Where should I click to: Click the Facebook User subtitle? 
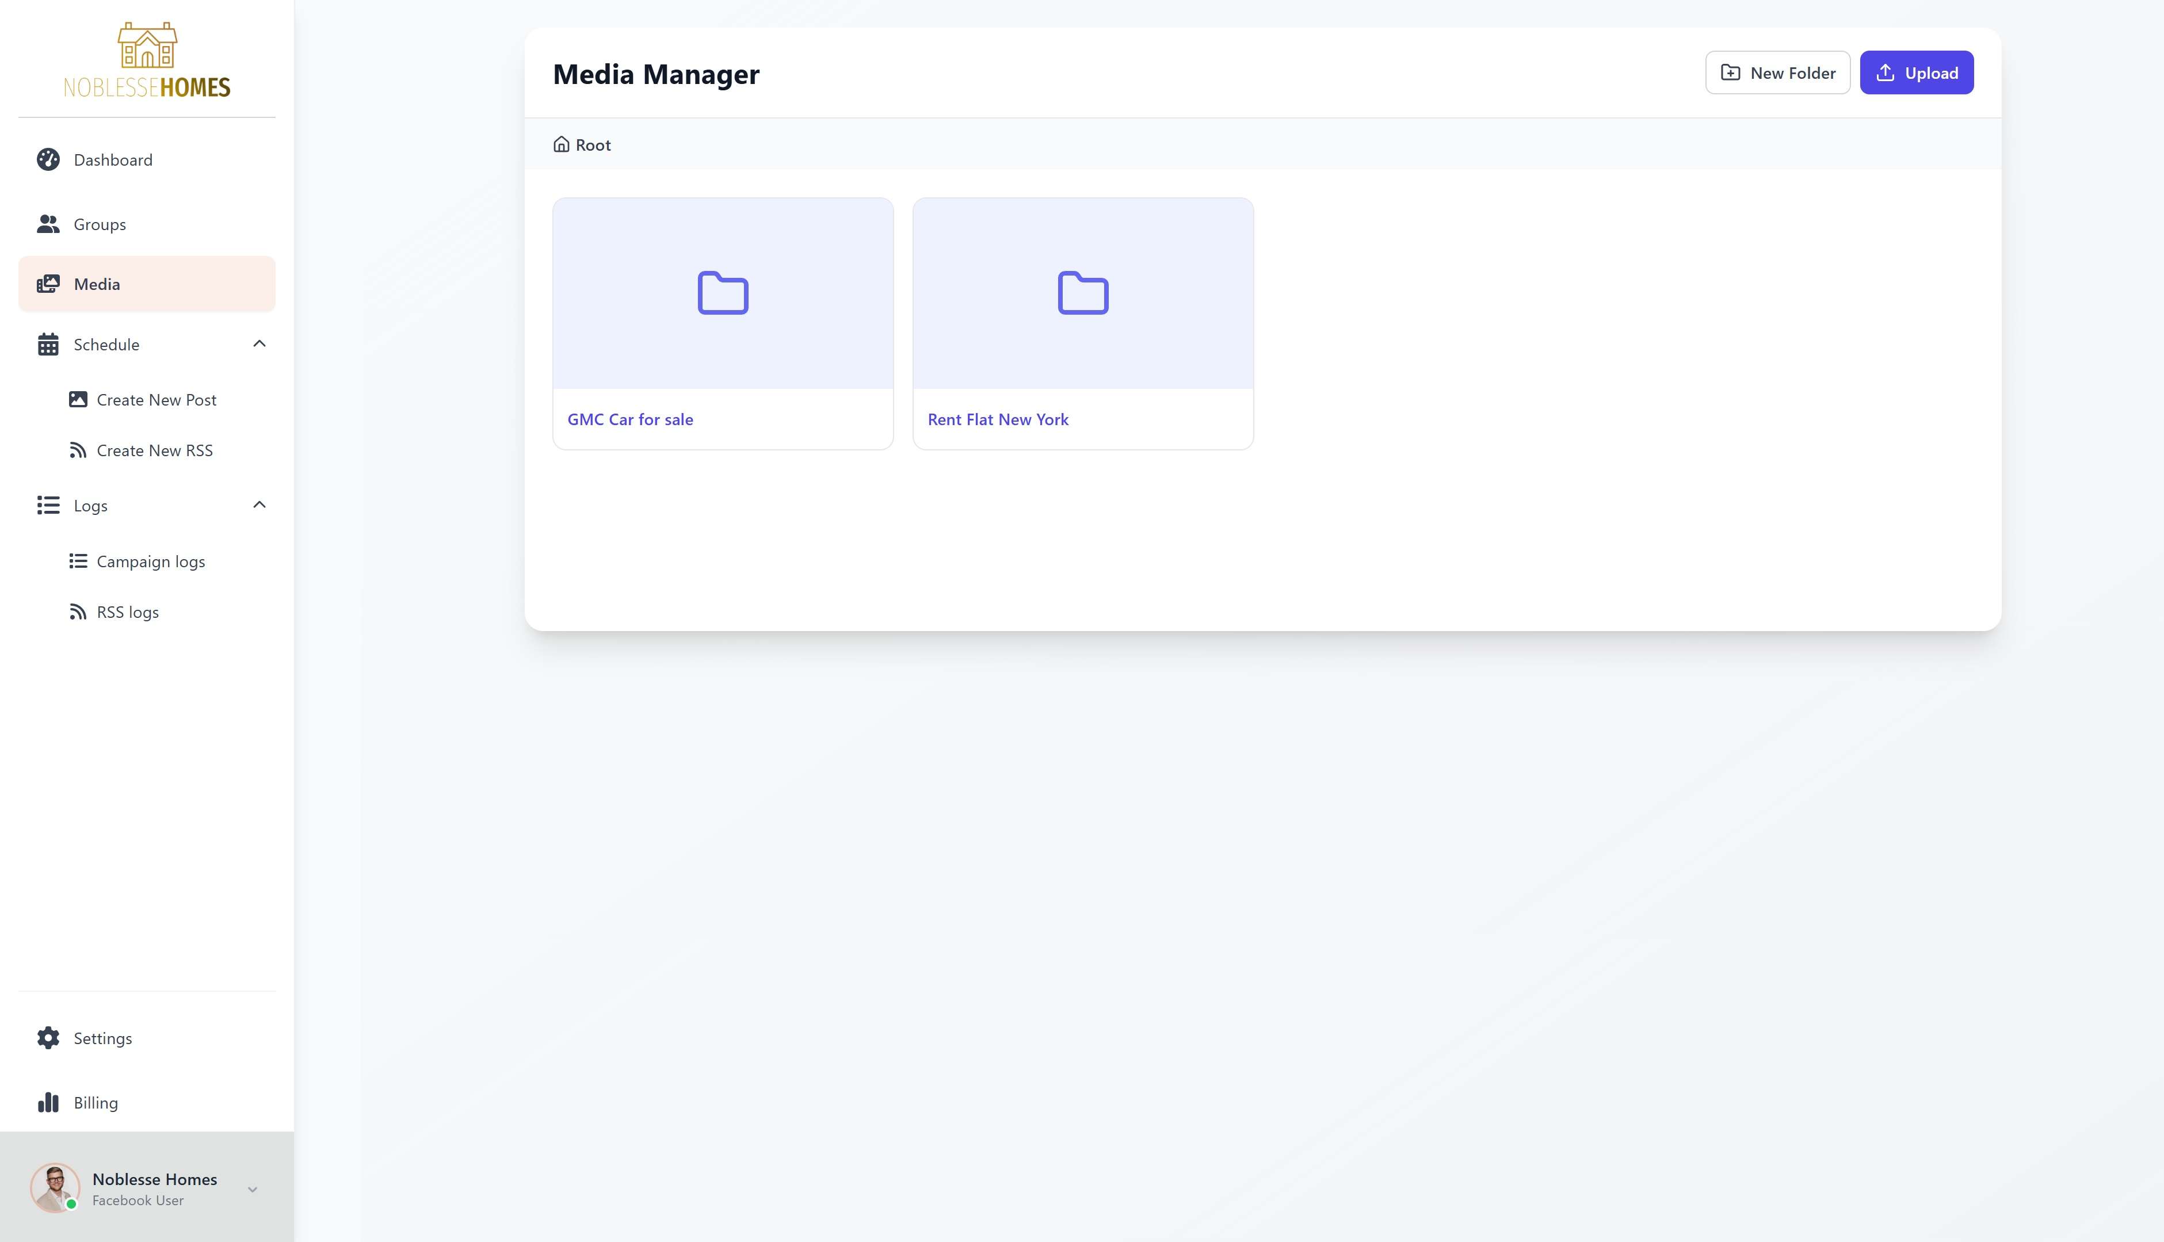coord(138,1200)
